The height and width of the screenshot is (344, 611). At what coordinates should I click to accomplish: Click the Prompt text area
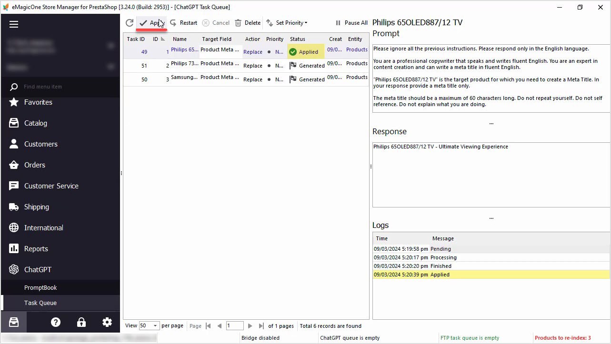tap(491, 79)
